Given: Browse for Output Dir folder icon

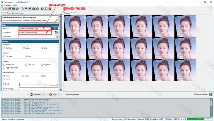Looking at the screenshot, I should tap(56, 33).
